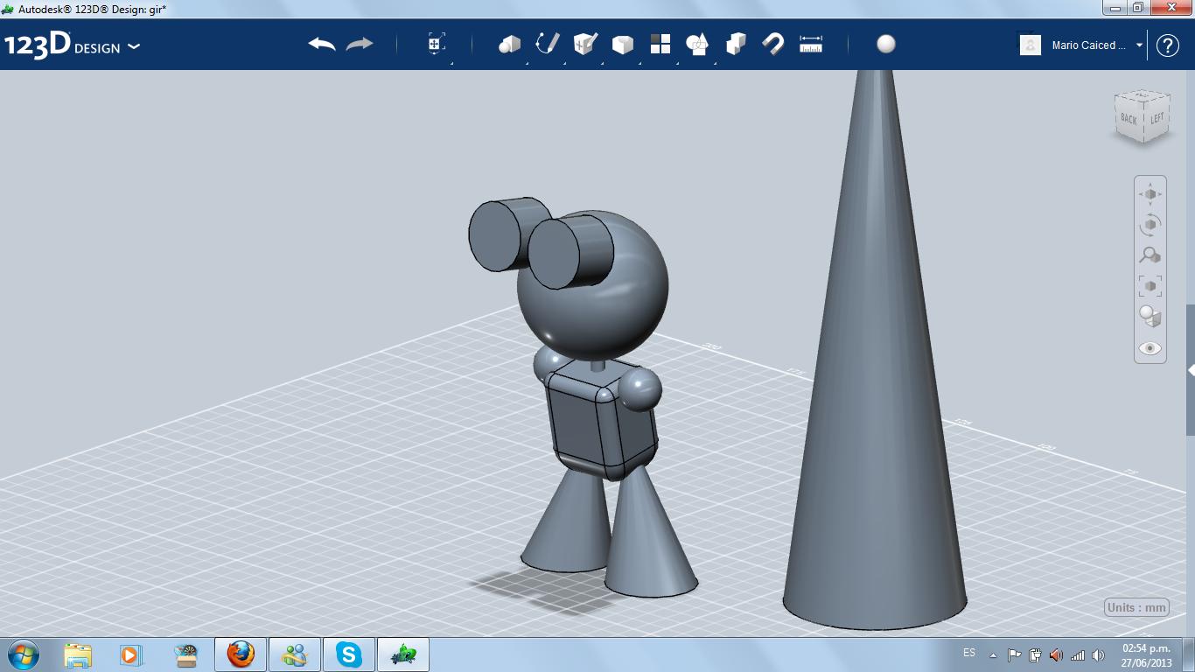Open the Action Center flag icon
The height and width of the screenshot is (672, 1195).
coord(1015,654)
